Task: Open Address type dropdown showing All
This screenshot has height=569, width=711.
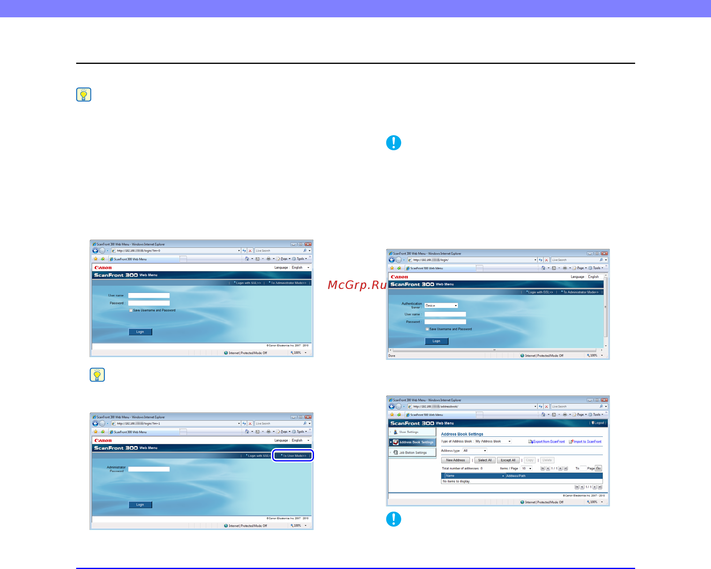Action: point(475,450)
